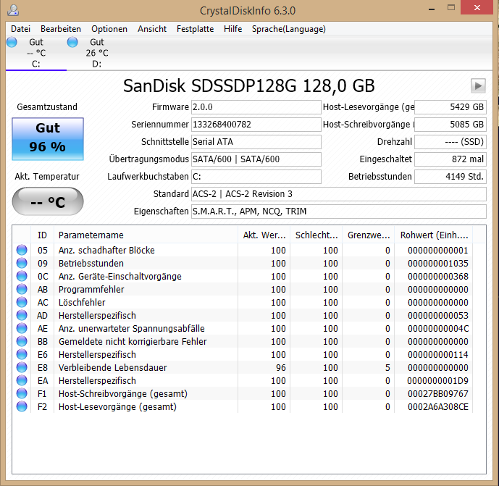Click the Host-Schreibvorgänge value 5085 GB
This screenshot has width=499, height=486.
point(450,125)
